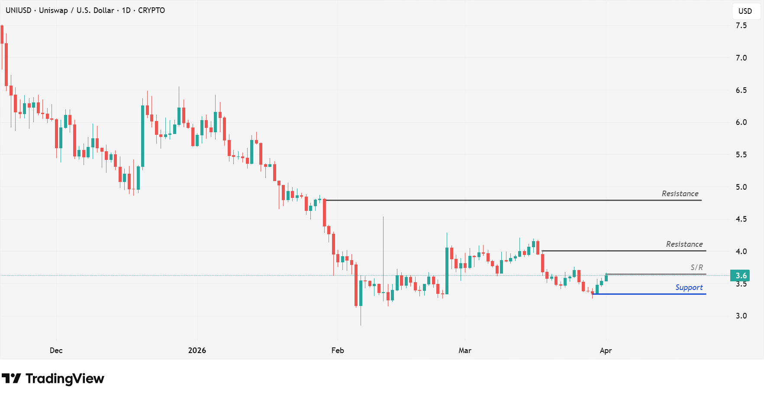Click the Dec date on time axis

56,350
